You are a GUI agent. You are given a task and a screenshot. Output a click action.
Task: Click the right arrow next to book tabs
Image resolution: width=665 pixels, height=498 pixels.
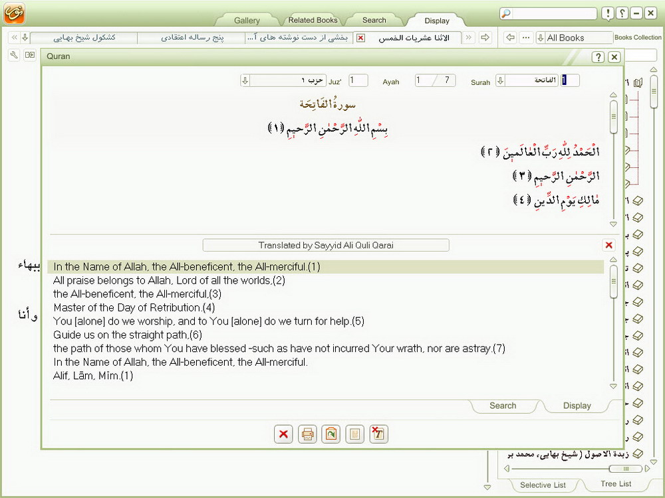(x=485, y=37)
